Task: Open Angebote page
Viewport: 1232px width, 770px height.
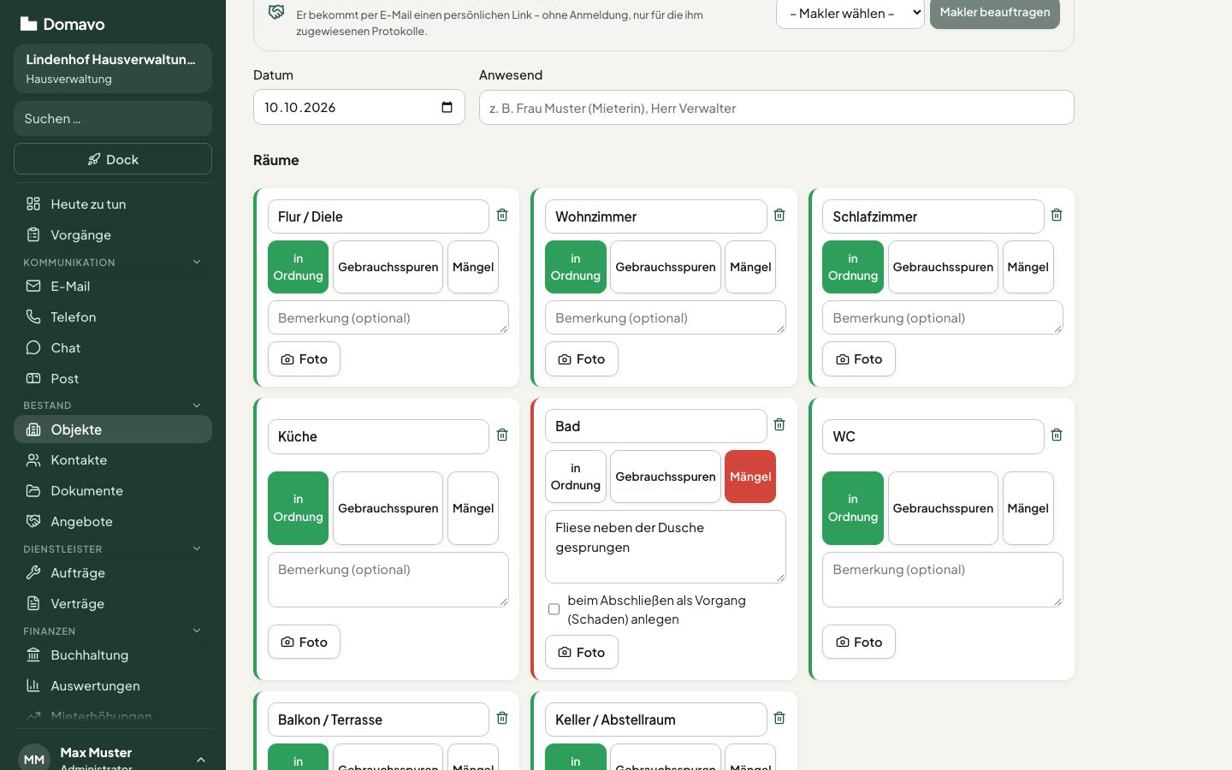Action: (113, 521)
